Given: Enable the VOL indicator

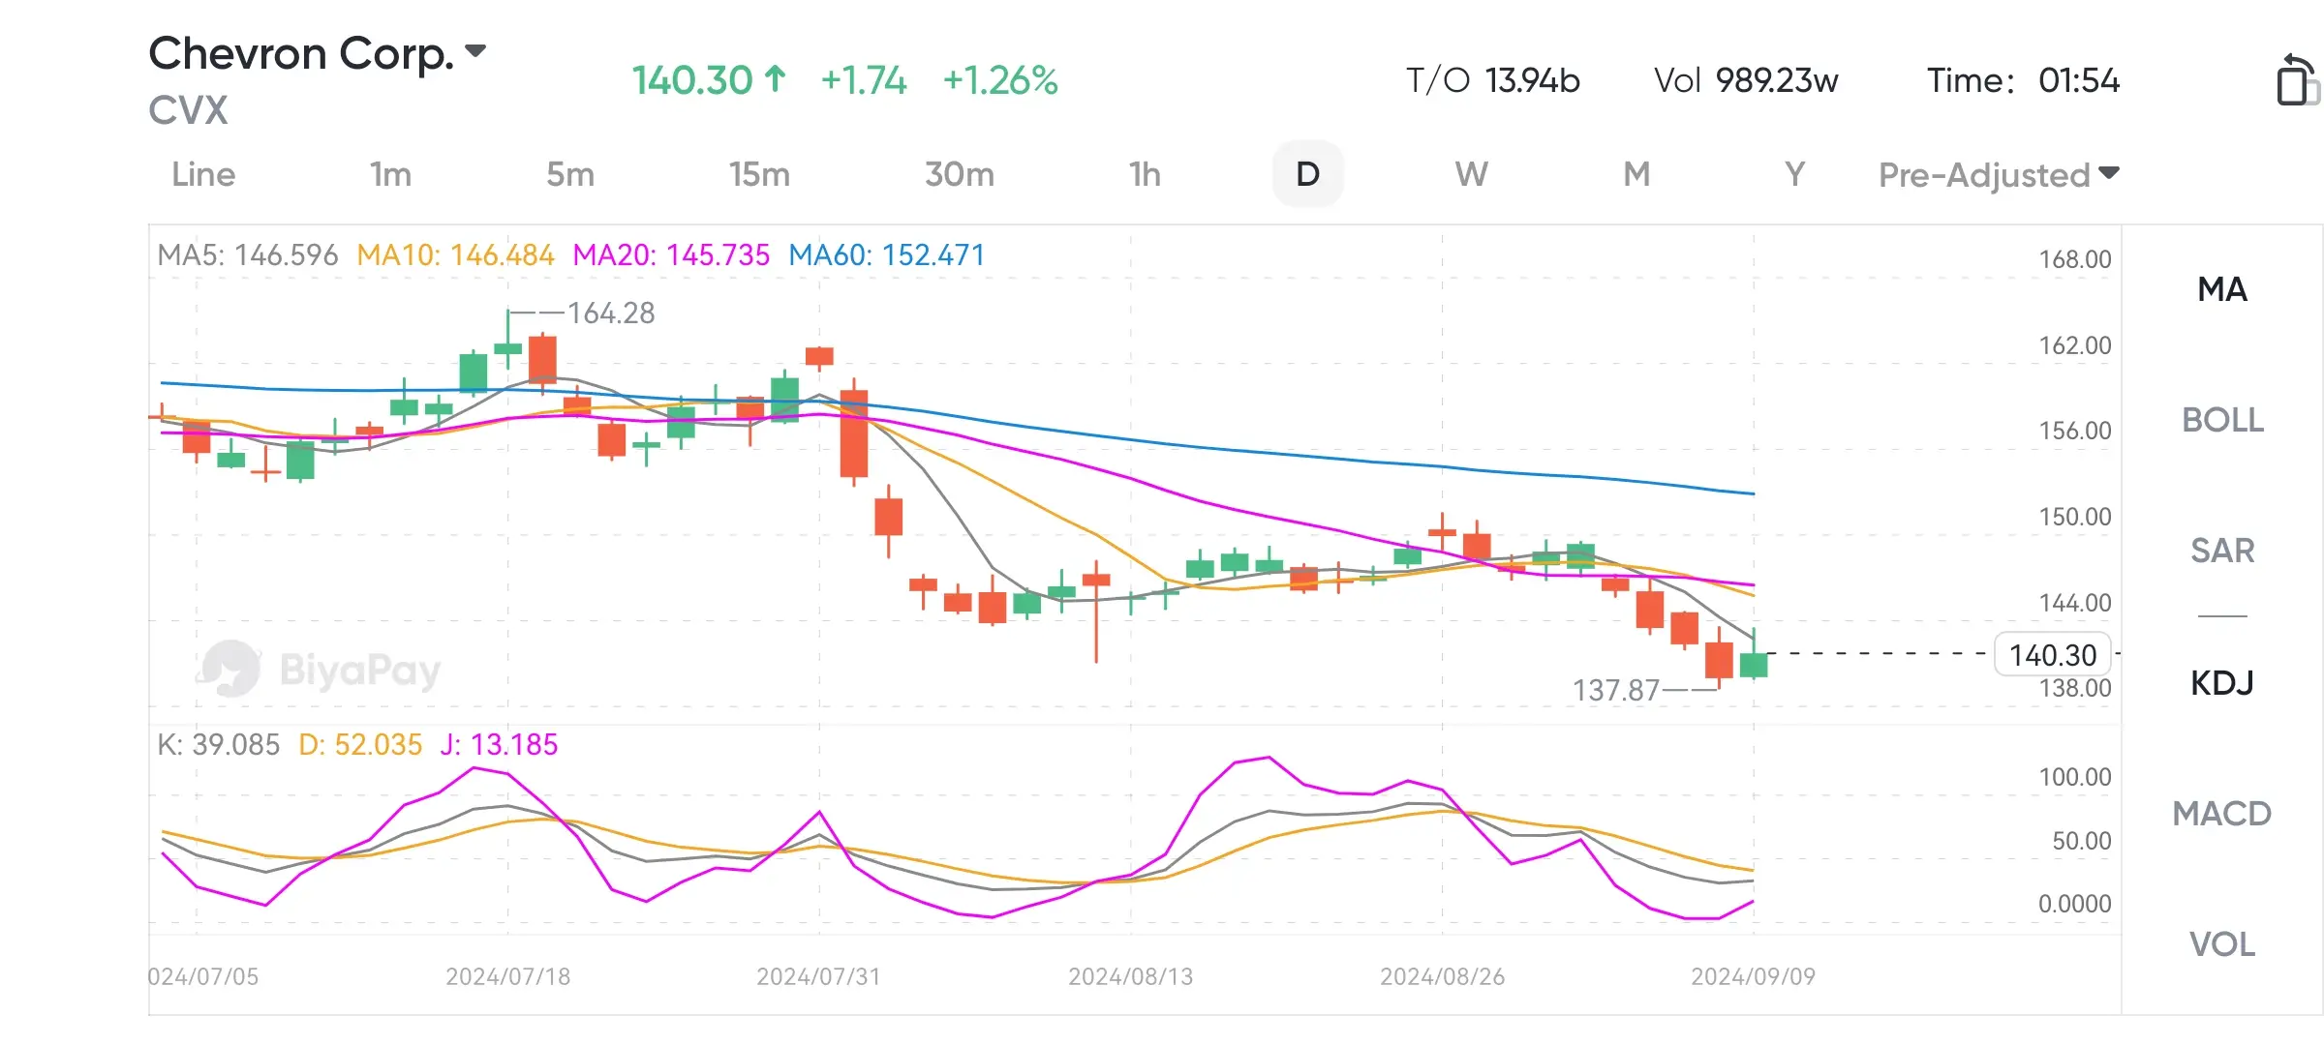Looking at the screenshot, I should coord(2222,944).
